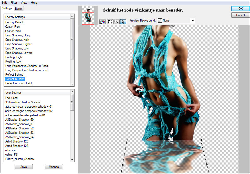Viewport: 250px width, 174px height.
Task: Select the Hand pan tool
Action: (x=110, y=22)
